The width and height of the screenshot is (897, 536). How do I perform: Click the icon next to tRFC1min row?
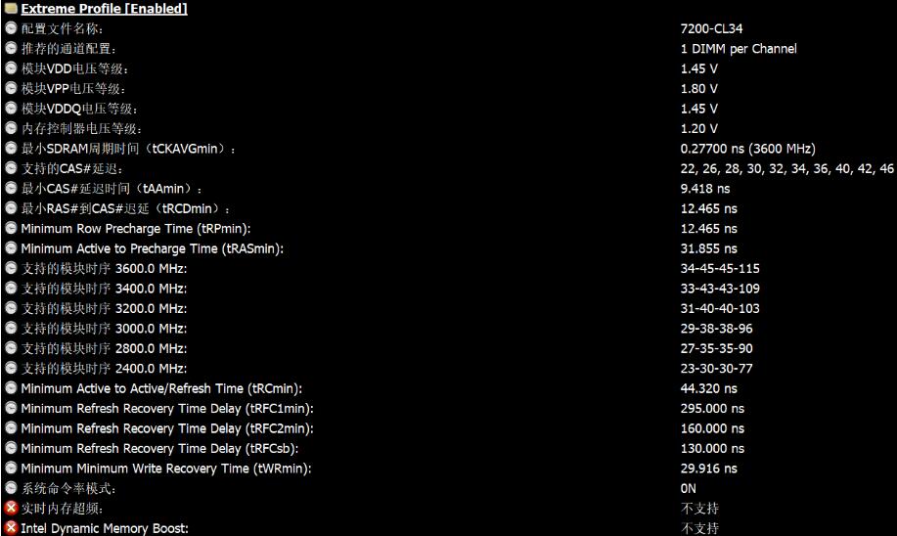click(x=11, y=408)
